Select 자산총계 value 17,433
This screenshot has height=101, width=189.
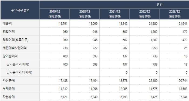pos(63,81)
